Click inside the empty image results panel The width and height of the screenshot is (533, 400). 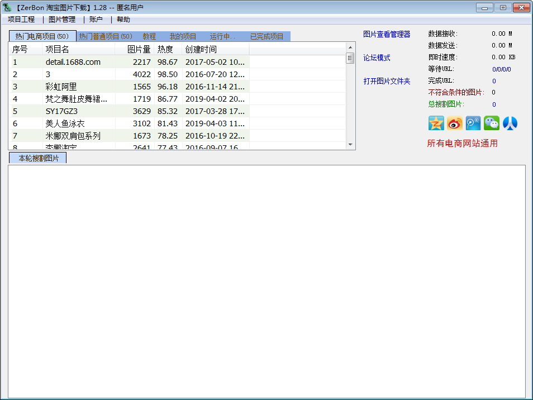(x=267, y=282)
